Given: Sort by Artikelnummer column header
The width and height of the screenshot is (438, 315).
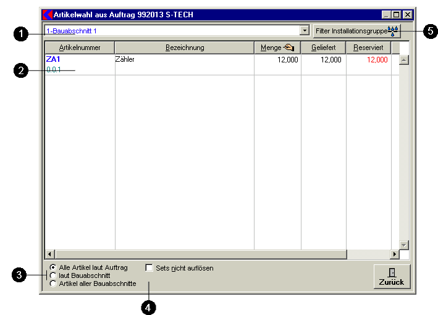Looking at the screenshot, I should (79, 48).
